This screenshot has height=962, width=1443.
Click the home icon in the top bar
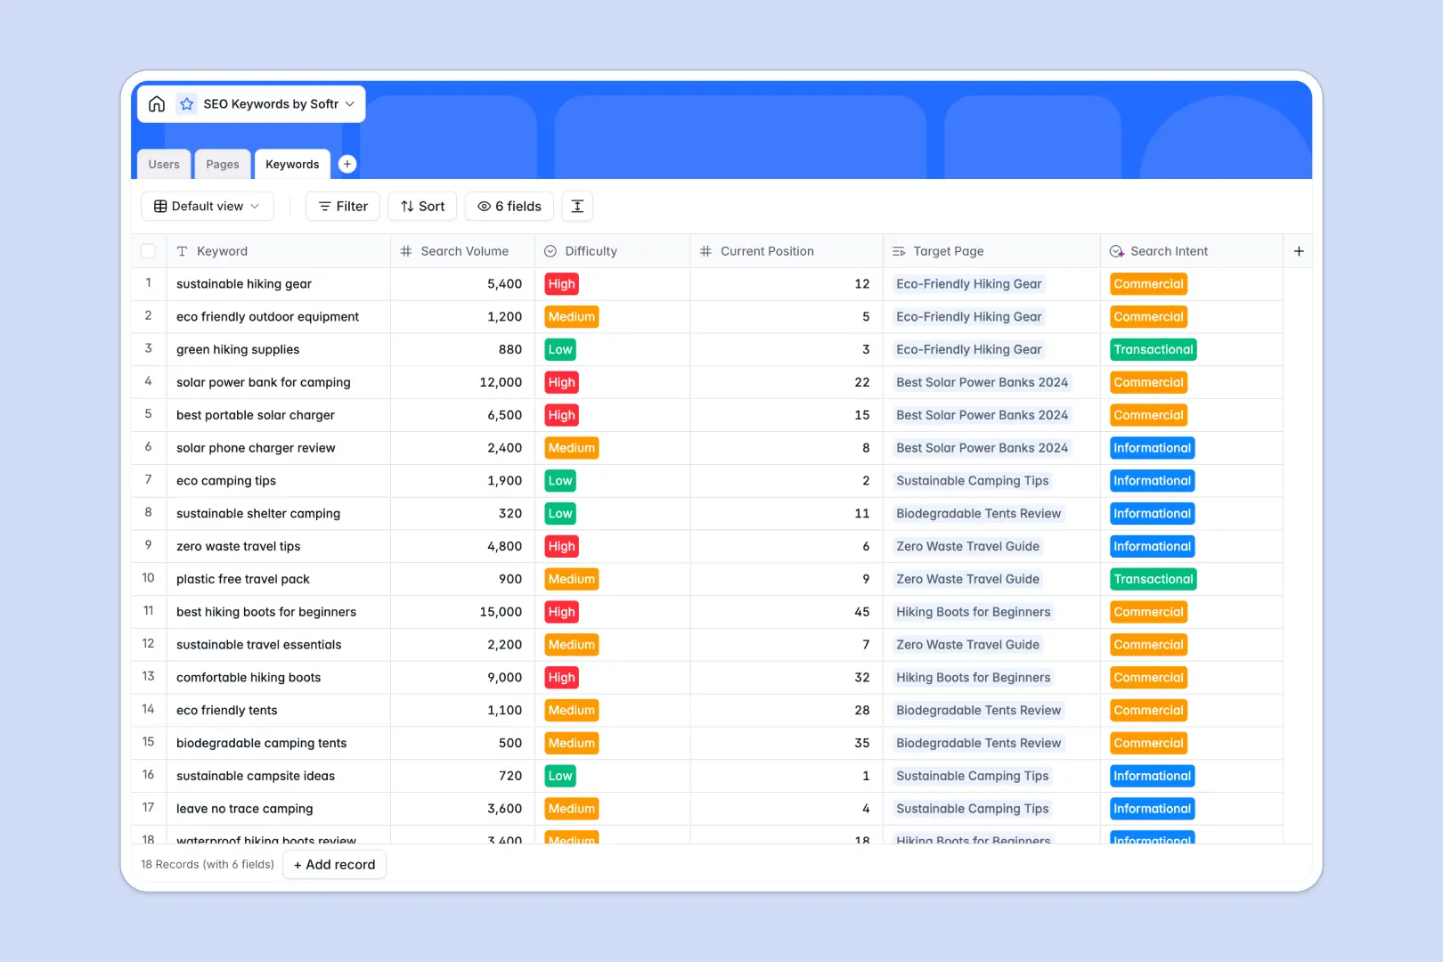point(157,103)
